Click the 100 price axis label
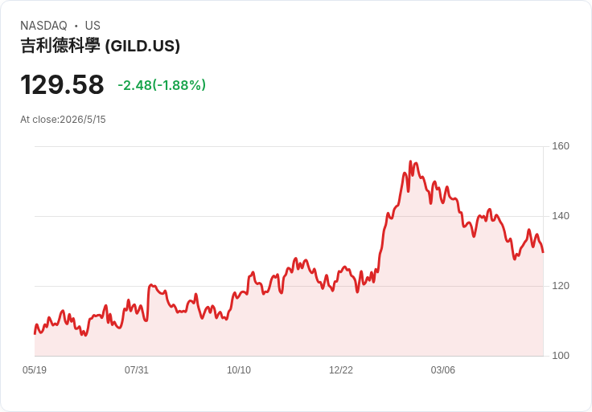 [x=561, y=356]
